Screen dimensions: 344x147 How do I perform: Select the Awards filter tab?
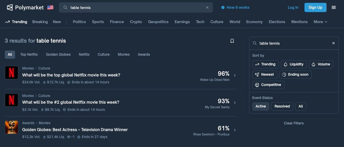(144, 54)
